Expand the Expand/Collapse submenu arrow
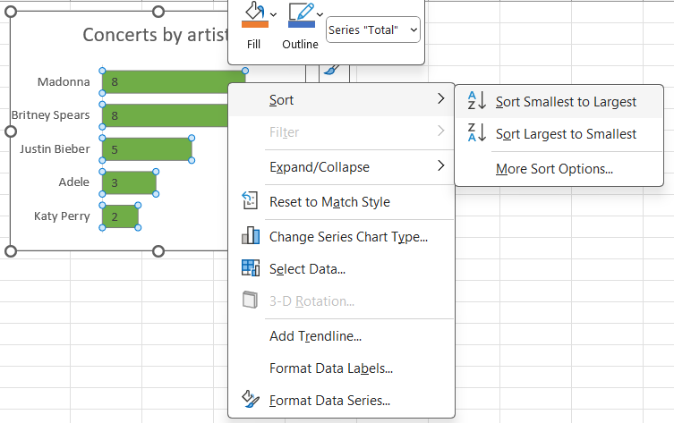Viewport: 674px width, 423px height. point(440,166)
